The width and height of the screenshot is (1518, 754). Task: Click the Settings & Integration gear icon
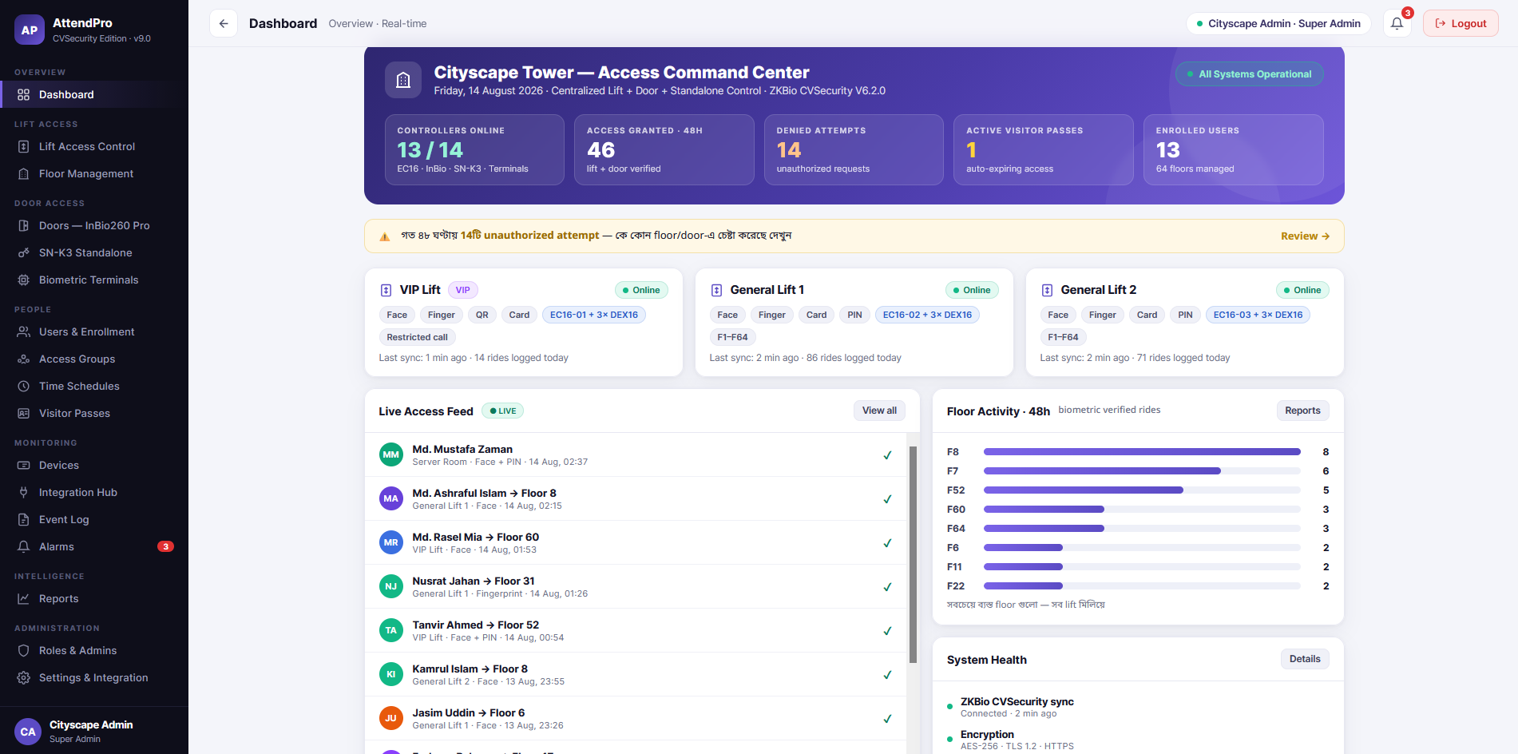click(x=24, y=677)
